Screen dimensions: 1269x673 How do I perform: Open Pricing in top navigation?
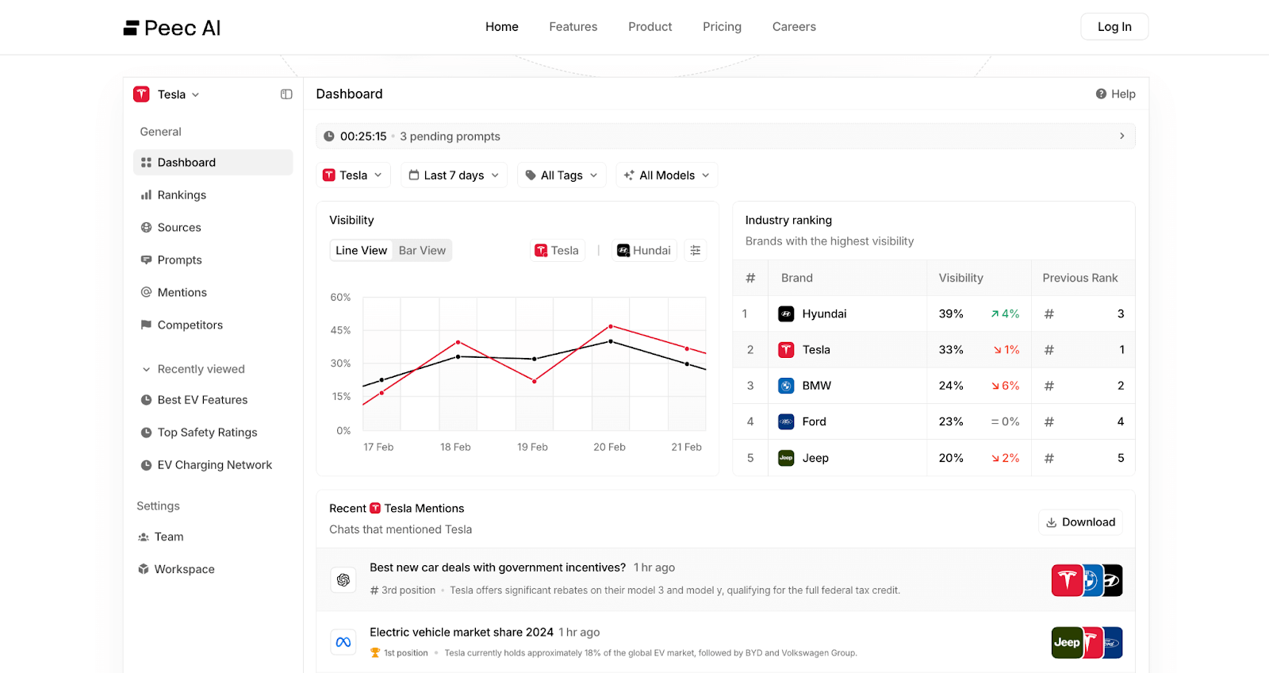[x=723, y=27]
